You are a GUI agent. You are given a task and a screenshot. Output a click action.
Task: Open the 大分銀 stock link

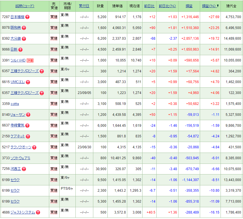click(16, 39)
